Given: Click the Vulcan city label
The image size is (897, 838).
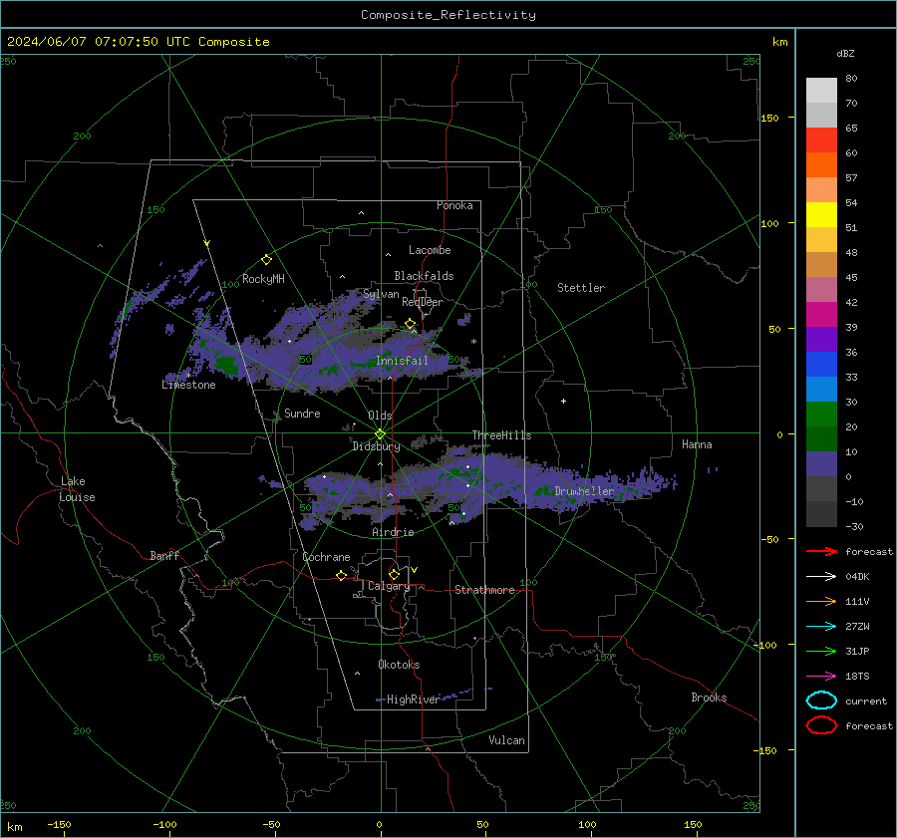Looking at the screenshot, I should pyautogui.click(x=506, y=740).
